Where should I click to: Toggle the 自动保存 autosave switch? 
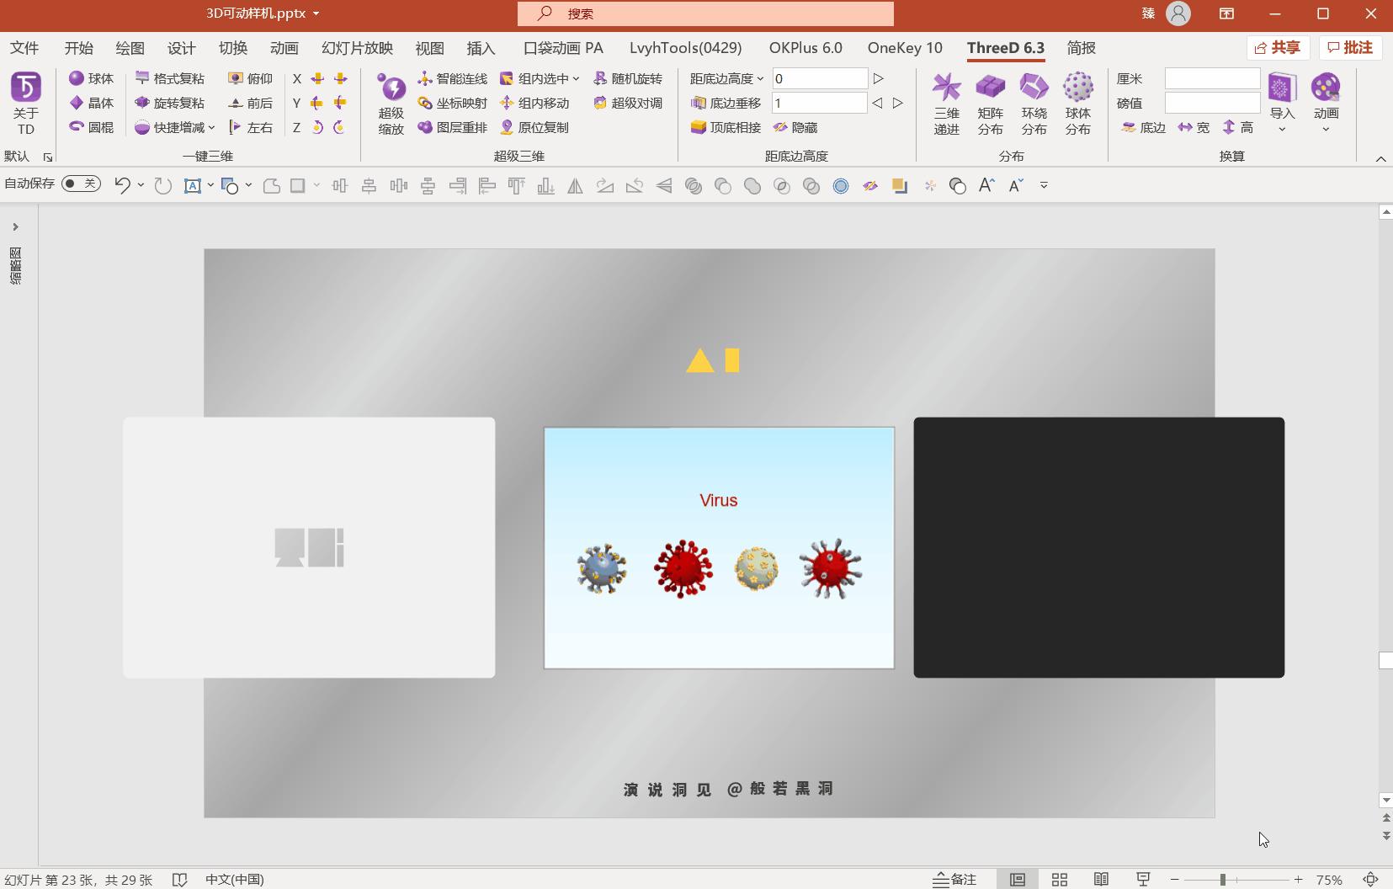point(81,184)
